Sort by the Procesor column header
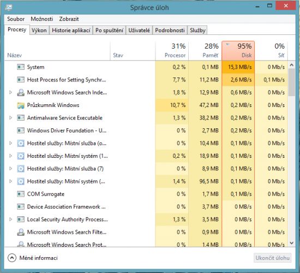This screenshot has height=273, width=300. click(x=172, y=51)
